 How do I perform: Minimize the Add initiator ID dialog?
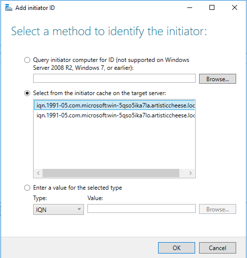(190, 7)
